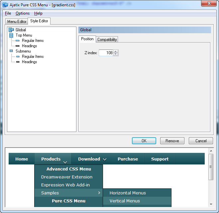
Task: Open the Options menu
Action: (x=23, y=13)
